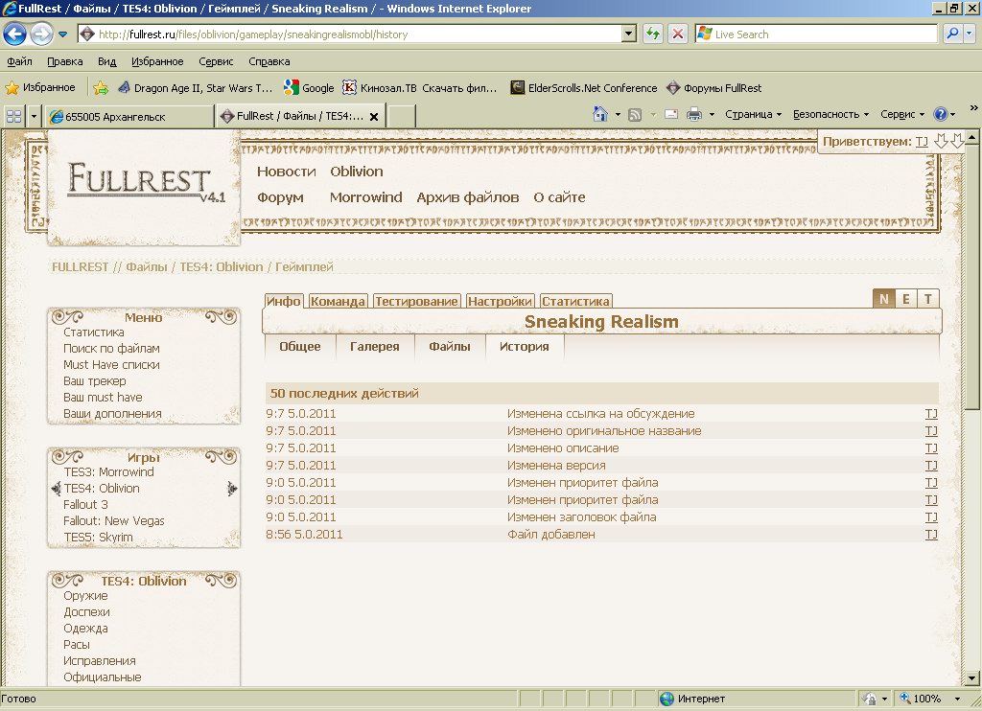Open the Форум site link

pyautogui.click(x=280, y=197)
